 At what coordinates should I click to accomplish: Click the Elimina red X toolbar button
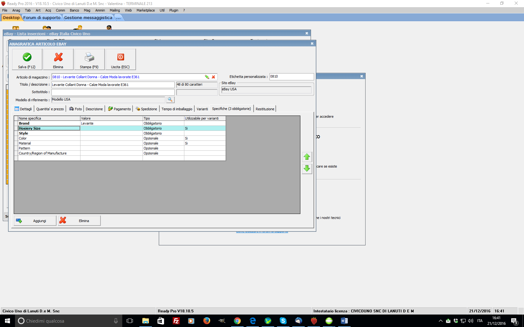point(58,59)
